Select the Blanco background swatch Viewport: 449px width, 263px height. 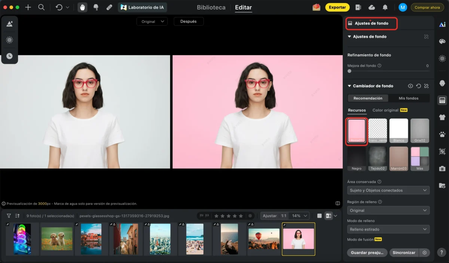(398, 130)
